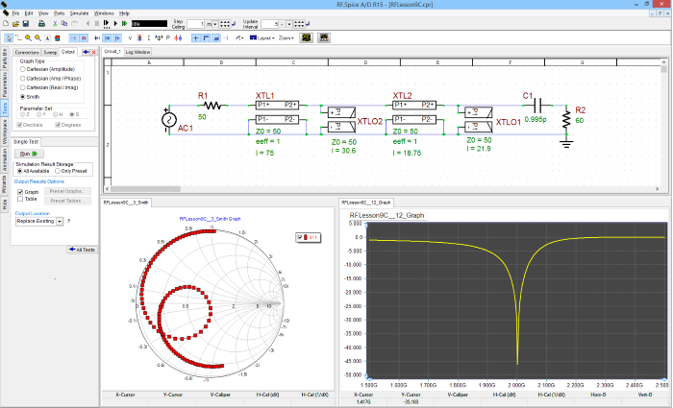
Task: Select the R1 resistor in schematic
Action: pos(212,105)
